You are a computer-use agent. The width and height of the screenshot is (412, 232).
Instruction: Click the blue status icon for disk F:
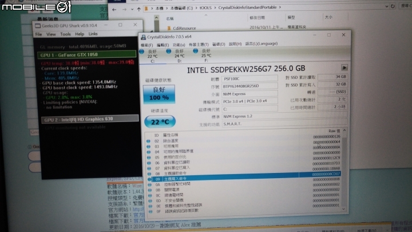[x=195, y=51]
